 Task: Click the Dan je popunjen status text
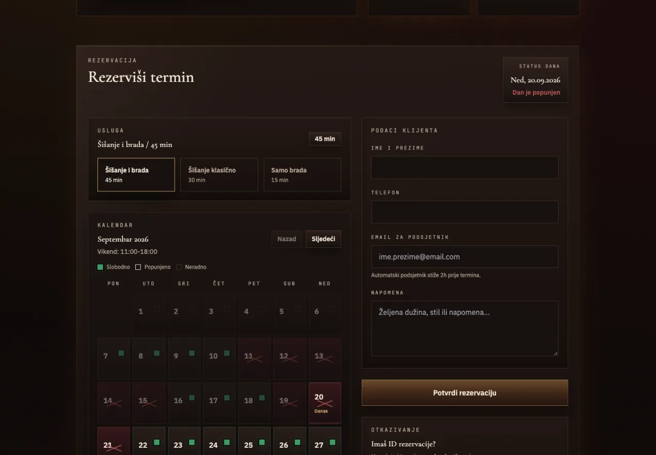pos(536,93)
